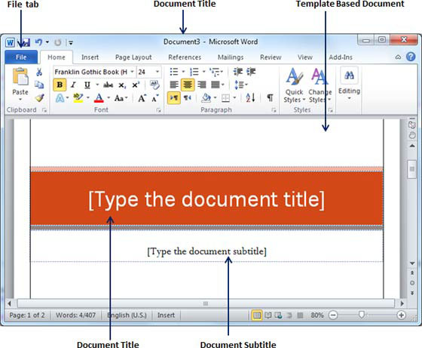The image size is (422, 348).
Task: Expand the Editing group dropdown
Action: point(349,98)
